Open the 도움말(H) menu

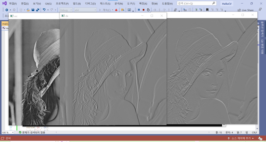click(x=167, y=4)
